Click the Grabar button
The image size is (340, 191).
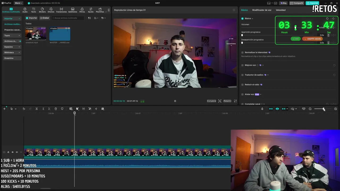(x=44, y=18)
